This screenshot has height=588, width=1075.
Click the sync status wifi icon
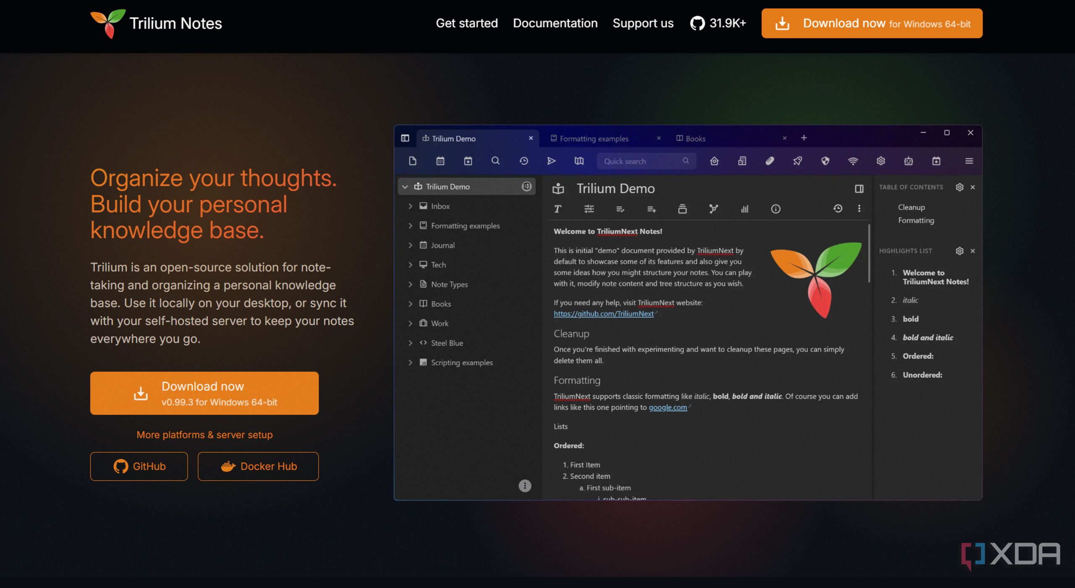pos(853,161)
